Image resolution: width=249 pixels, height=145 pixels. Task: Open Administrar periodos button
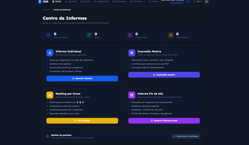point(186,136)
